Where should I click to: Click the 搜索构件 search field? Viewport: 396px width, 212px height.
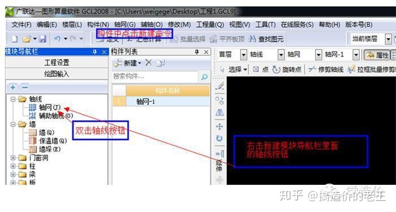(x=155, y=77)
